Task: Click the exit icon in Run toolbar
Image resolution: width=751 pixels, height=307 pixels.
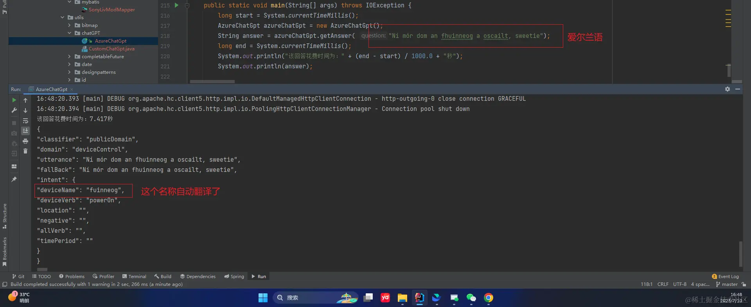Action: pyautogui.click(x=14, y=153)
